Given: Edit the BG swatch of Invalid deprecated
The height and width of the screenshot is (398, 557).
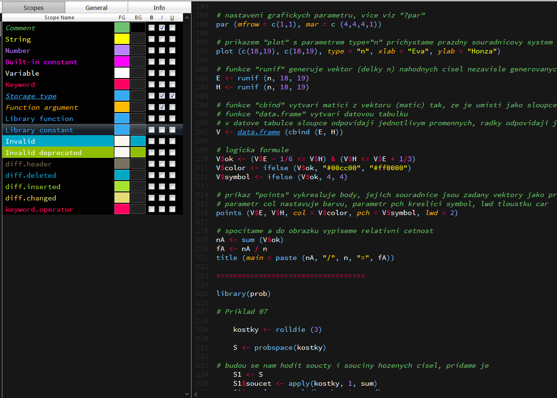Looking at the screenshot, I should tap(138, 153).
